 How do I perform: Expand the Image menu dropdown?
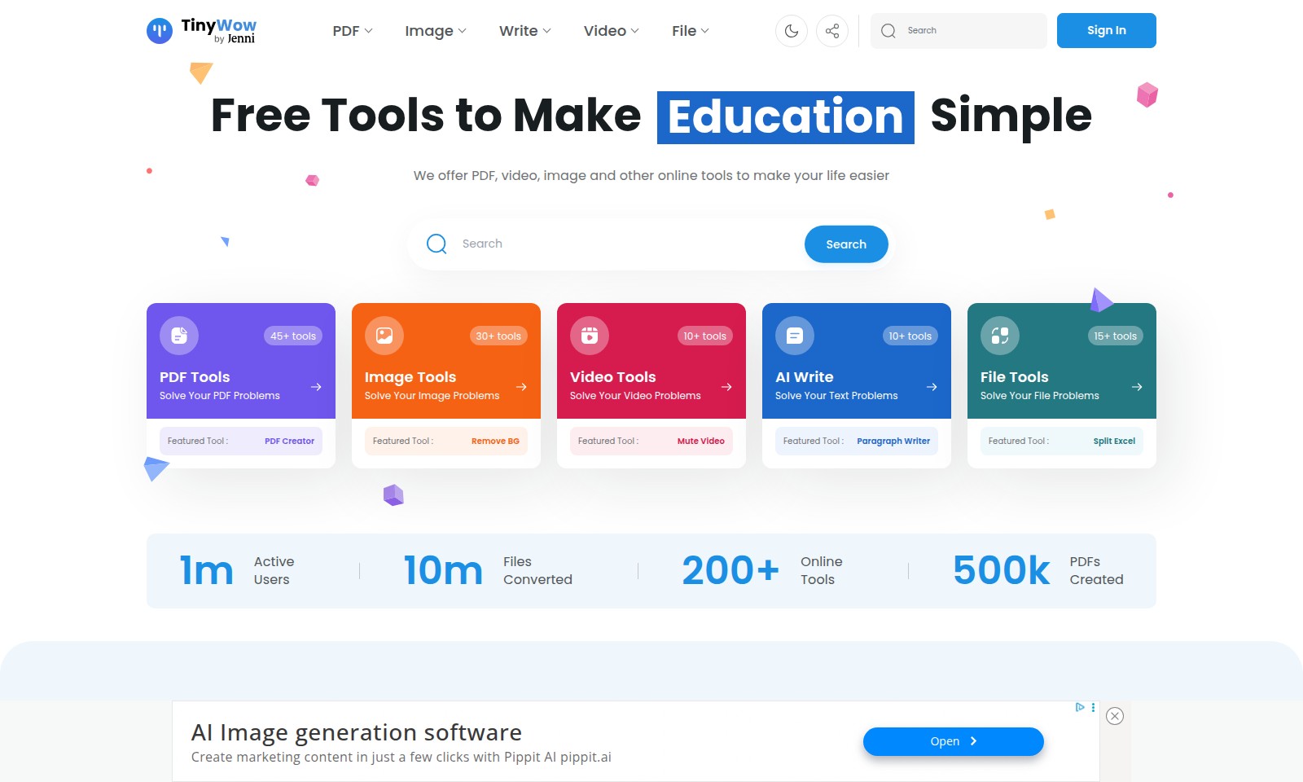point(436,31)
